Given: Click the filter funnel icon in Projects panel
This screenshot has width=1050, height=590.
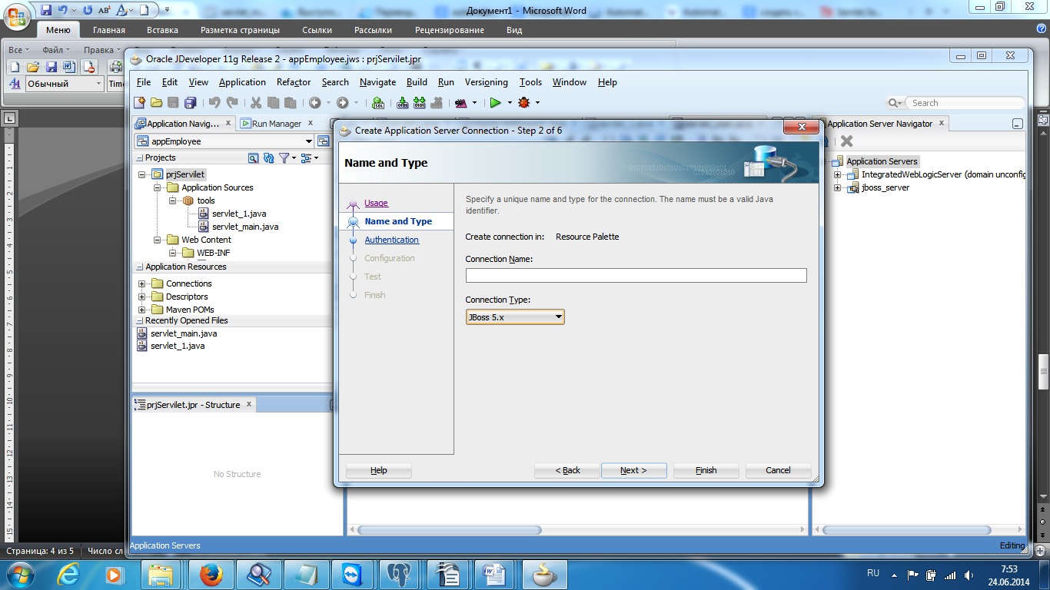Looking at the screenshot, I should [284, 157].
